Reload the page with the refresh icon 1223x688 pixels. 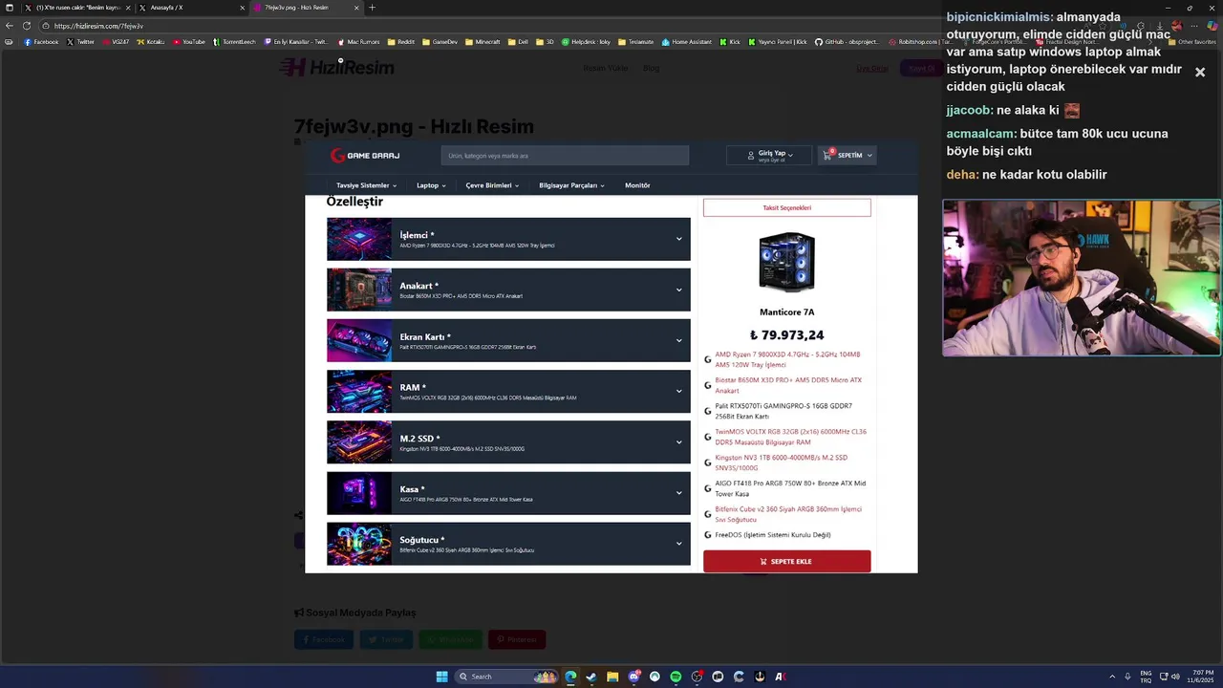click(x=27, y=26)
